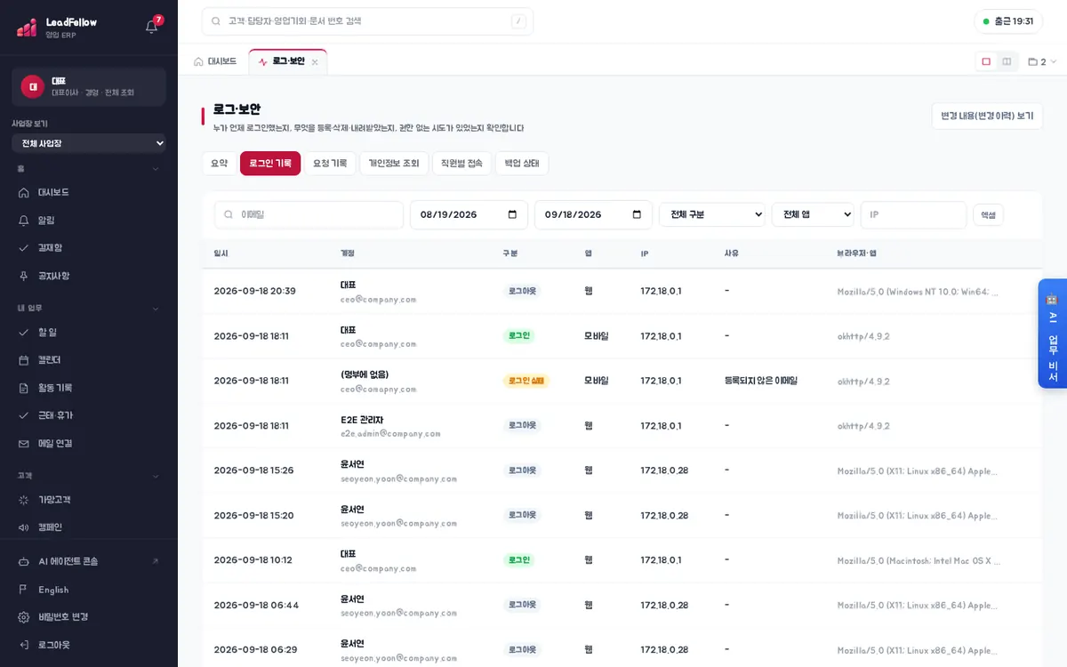The image size is (1067, 667).
Task: Open the calendar picker for 09/18/2026
Action: (x=637, y=214)
